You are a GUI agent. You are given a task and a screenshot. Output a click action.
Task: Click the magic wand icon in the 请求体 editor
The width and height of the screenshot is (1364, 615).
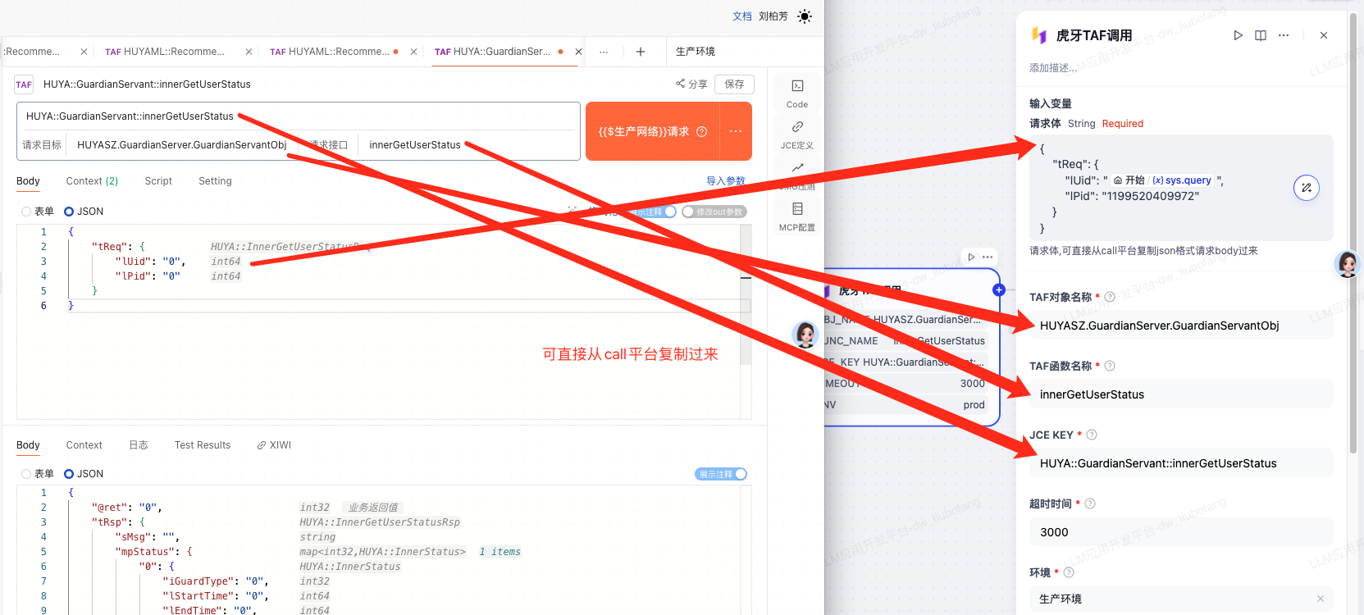(1306, 188)
